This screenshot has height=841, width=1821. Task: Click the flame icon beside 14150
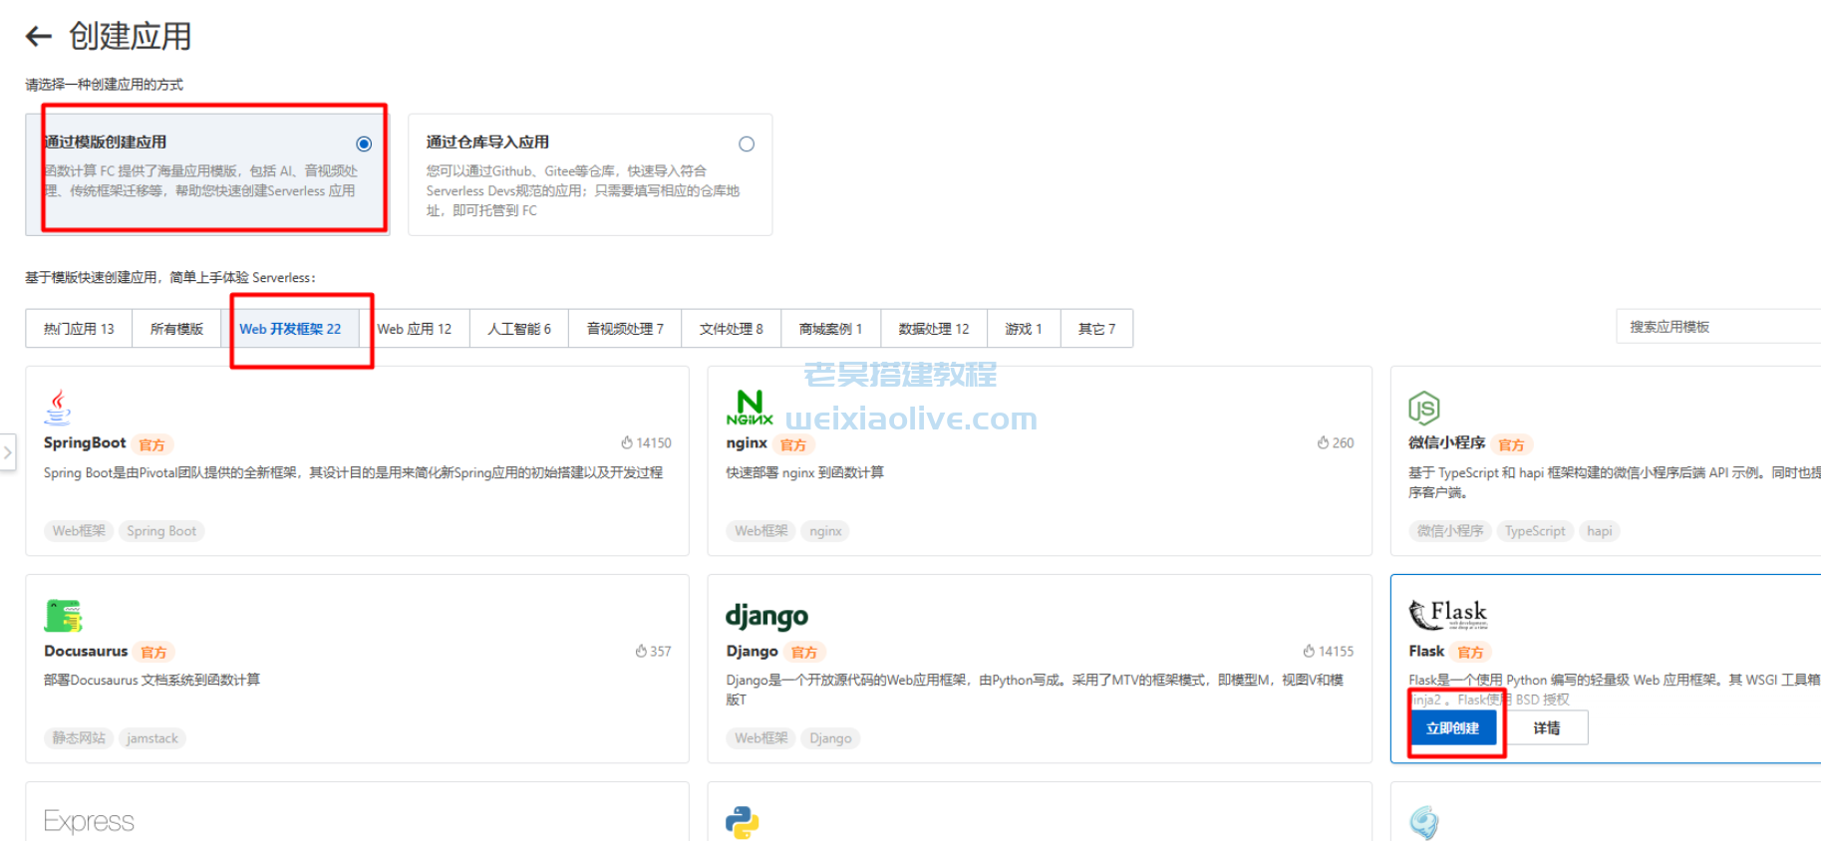point(627,442)
